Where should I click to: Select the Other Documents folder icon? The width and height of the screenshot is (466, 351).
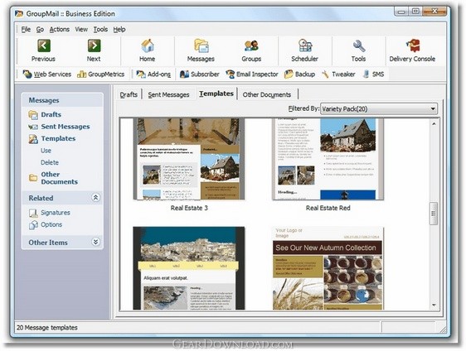(33, 178)
